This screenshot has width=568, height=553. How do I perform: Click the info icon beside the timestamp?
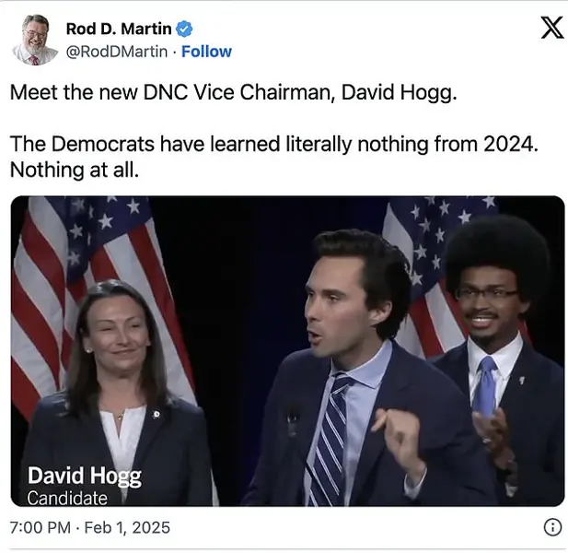click(x=551, y=528)
